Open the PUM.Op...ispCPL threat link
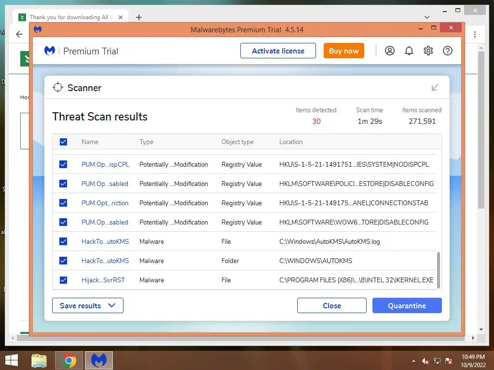The image size is (494, 370). click(x=105, y=165)
